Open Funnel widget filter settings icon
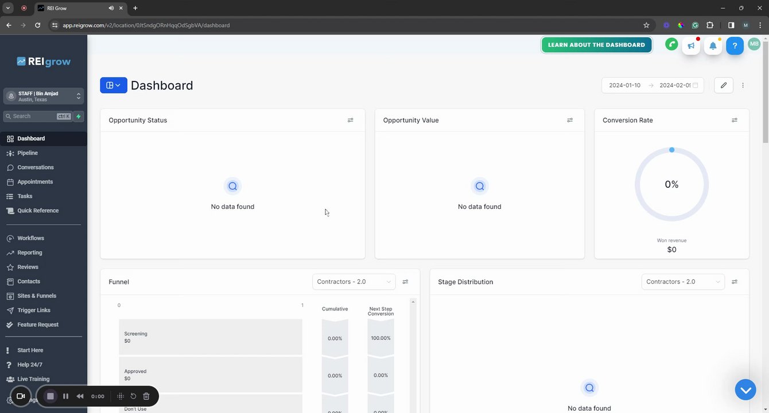 click(x=405, y=282)
